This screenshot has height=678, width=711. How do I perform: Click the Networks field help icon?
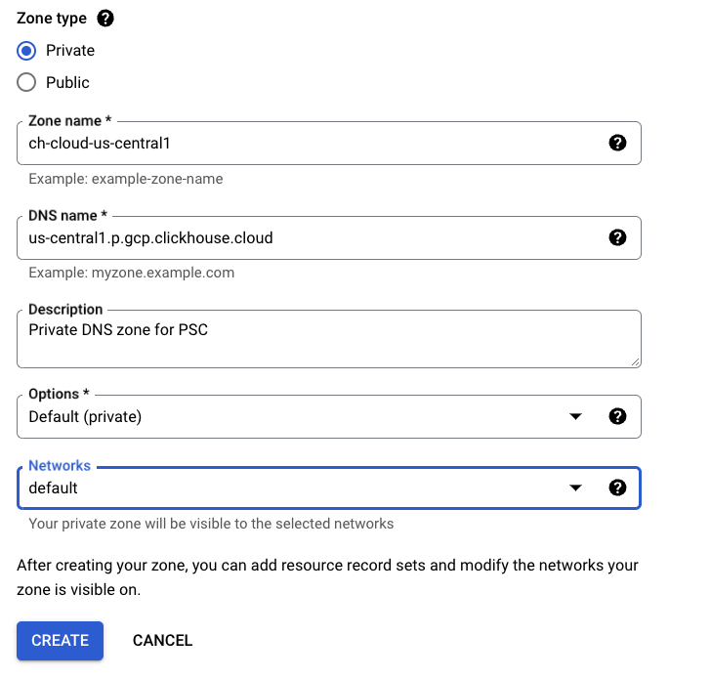[x=617, y=487]
